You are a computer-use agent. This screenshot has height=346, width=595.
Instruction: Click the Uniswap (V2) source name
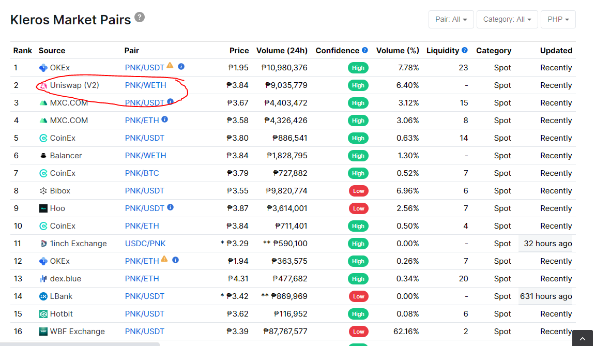74,85
